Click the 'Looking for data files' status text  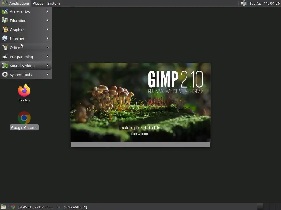[140, 128]
